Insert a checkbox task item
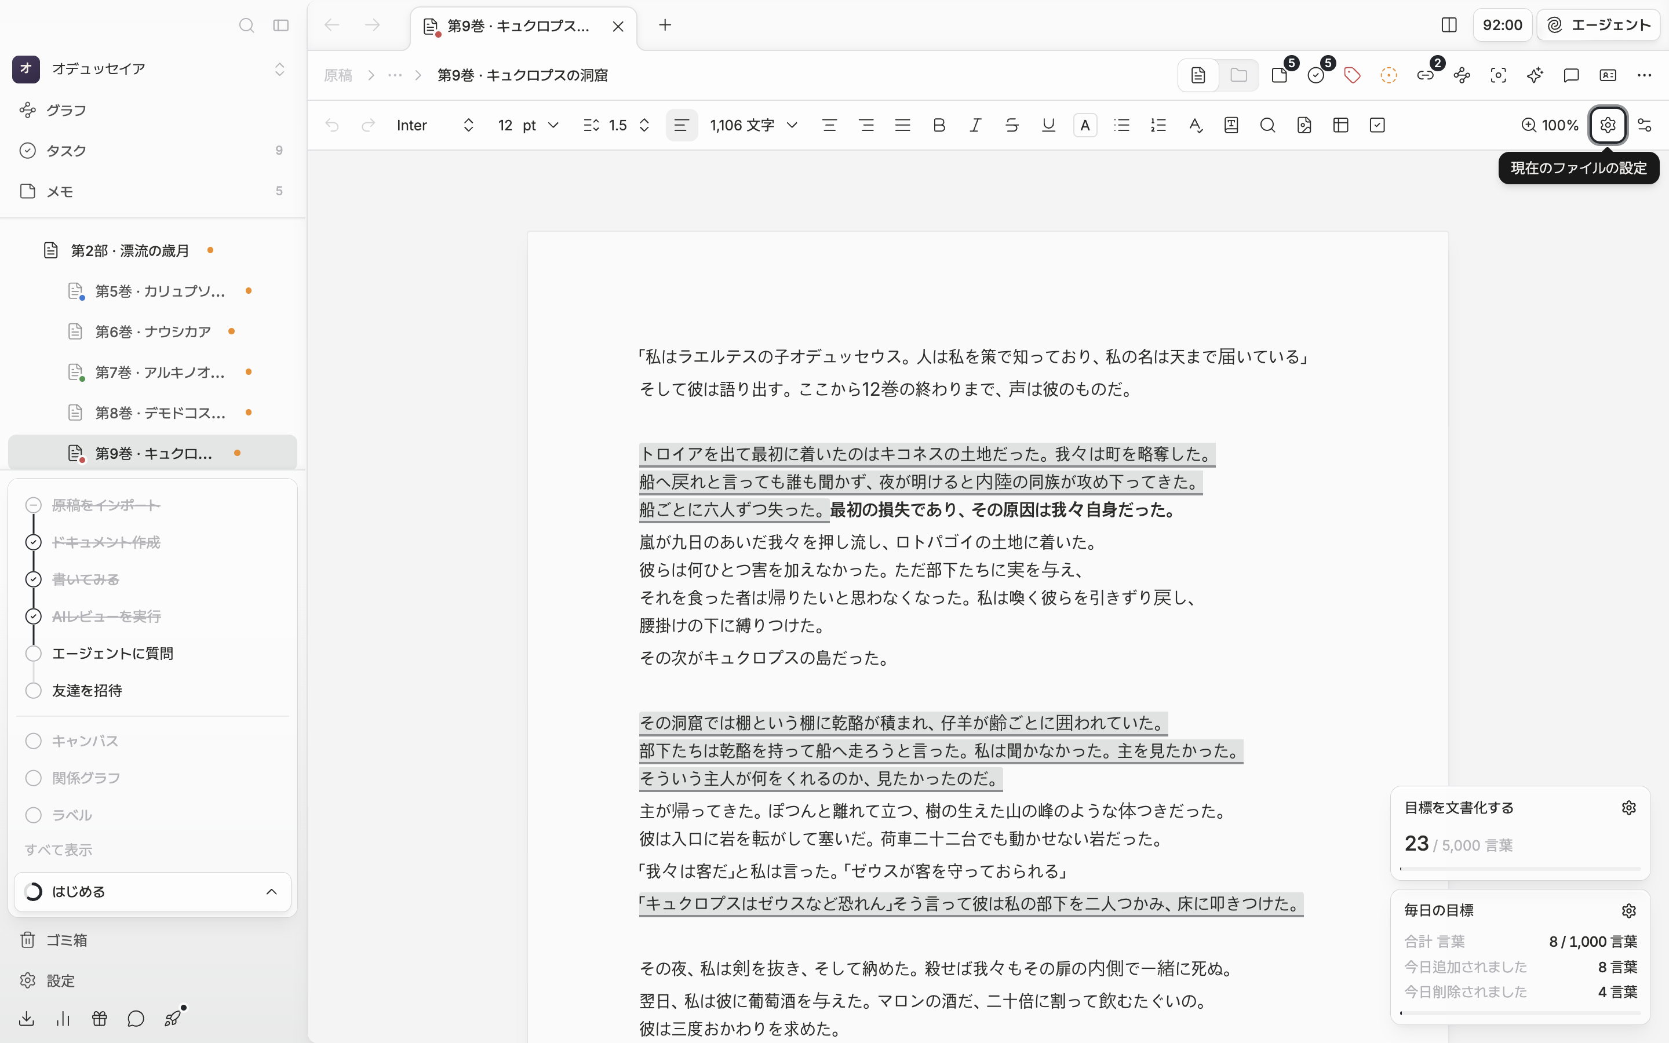Image resolution: width=1669 pixels, height=1043 pixels. click(x=1378, y=125)
